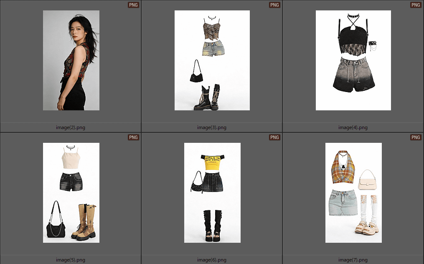Select the image(3).png outfit thumbnail
The image size is (424, 264).
tap(212, 60)
